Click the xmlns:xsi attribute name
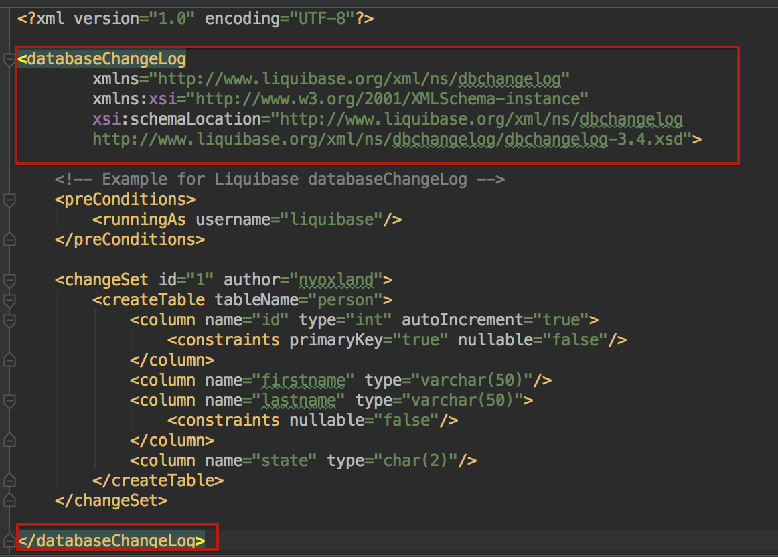778x557 pixels. [x=135, y=98]
